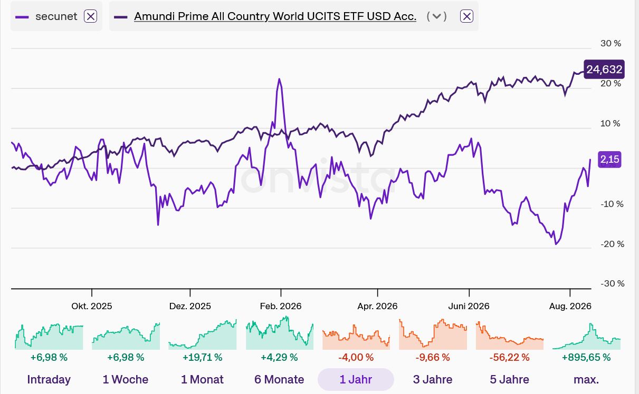Switch to 1 Monat time range

coord(202,379)
